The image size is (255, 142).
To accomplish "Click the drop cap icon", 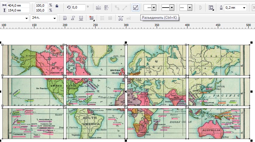I will (110, 18).
